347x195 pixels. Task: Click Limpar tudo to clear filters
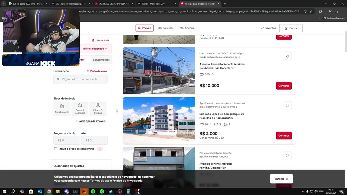[x=100, y=40]
